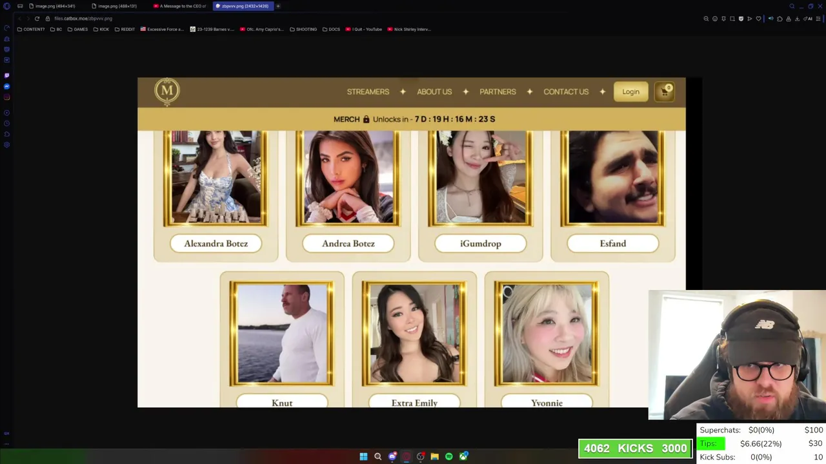
Task: Click Andrea Botez portrait thumbnail
Action: pyautogui.click(x=348, y=178)
